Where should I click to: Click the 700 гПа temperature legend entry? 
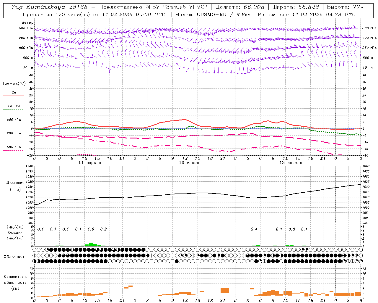14,133
